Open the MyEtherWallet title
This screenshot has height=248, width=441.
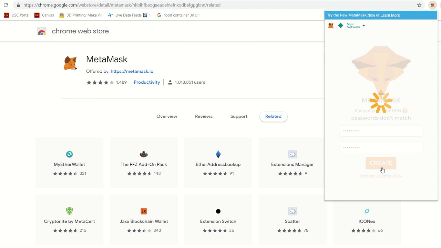coord(69,165)
